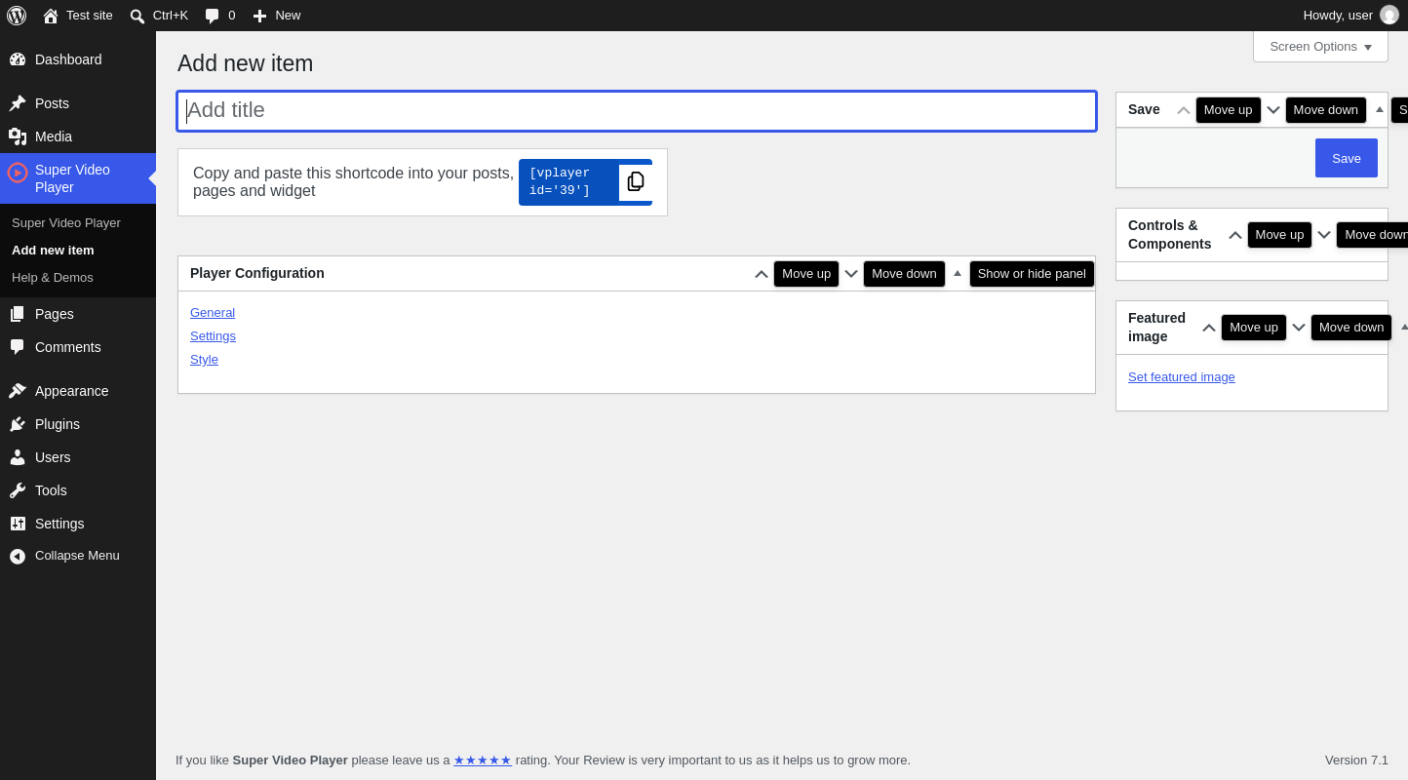Toggle Player Configuration panel visibility

click(x=958, y=274)
